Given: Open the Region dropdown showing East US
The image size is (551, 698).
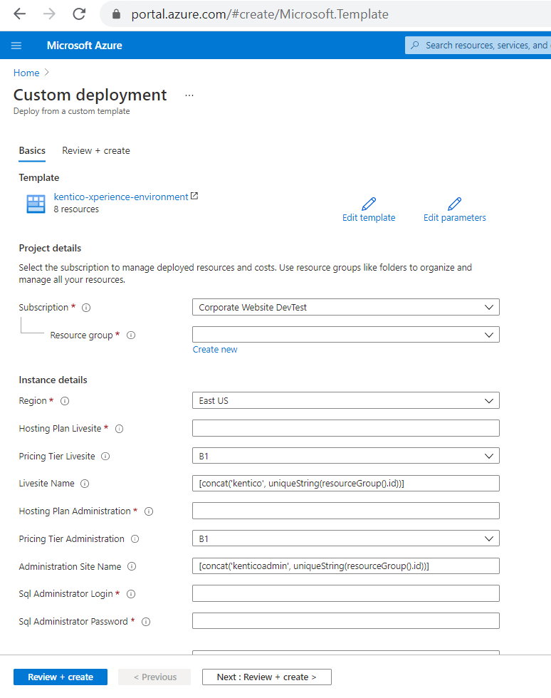Looking at the screenshot, I should pyautogui.click(x=346, y=400).
